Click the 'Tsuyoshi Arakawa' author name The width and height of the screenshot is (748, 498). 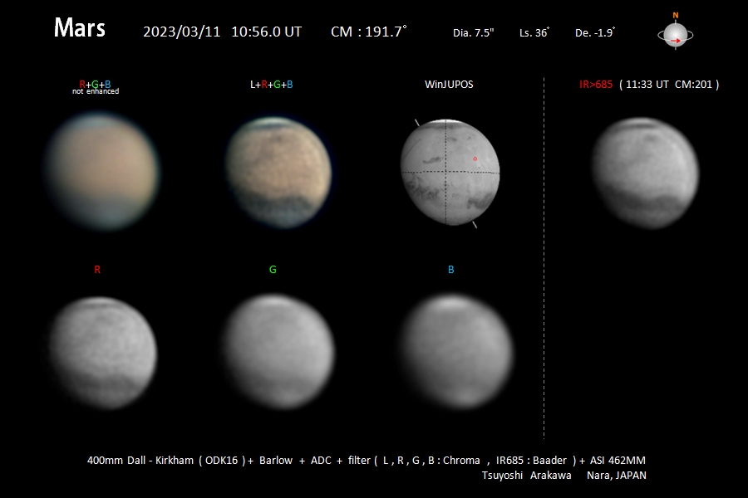tap(526, 475)
